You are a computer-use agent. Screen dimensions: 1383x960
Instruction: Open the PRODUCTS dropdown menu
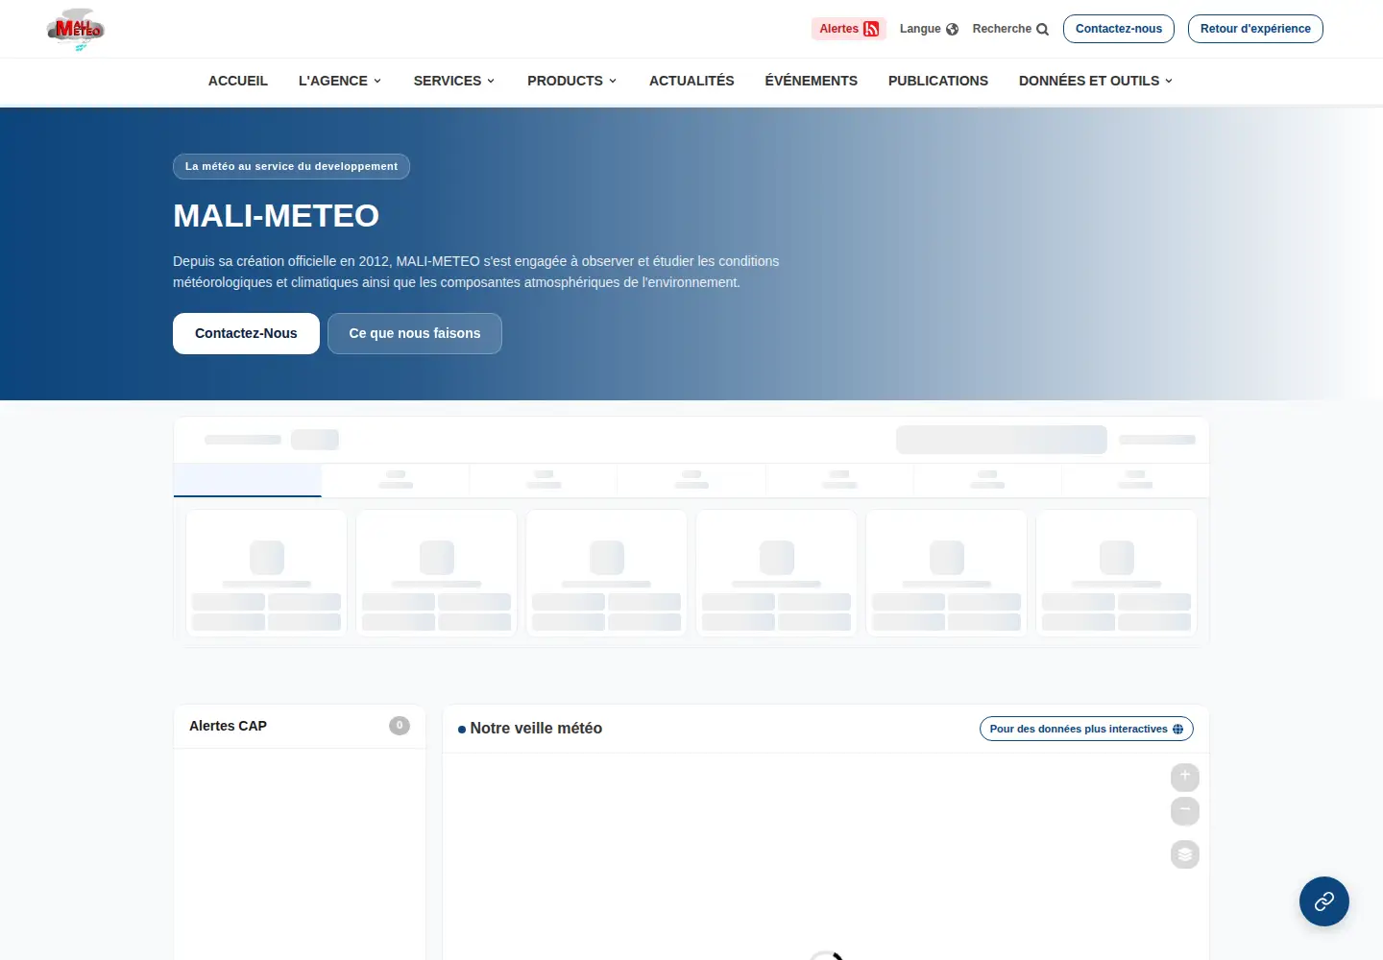[x=572, y=81]
